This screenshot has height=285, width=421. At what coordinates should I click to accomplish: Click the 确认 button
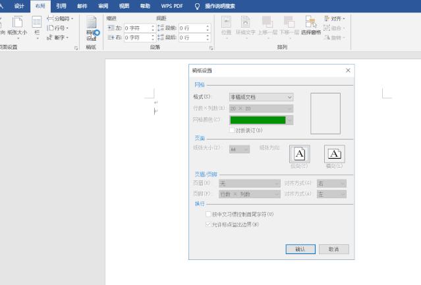300,249
